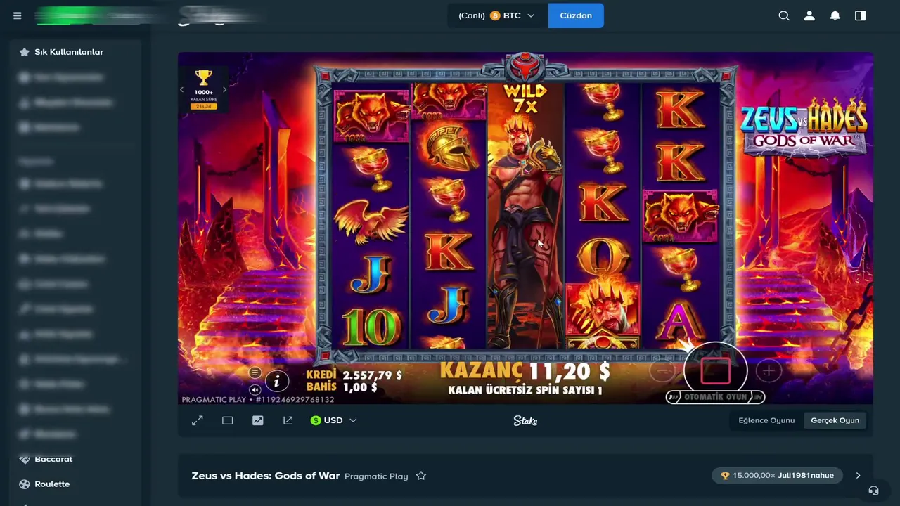Click the Pragmatic Play provider link
This screenshot has height=506, width=900.
(x=376, y=476)
